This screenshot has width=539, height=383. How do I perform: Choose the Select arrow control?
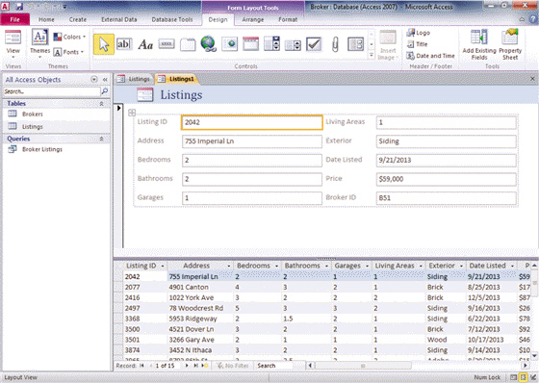click(104, 44)
